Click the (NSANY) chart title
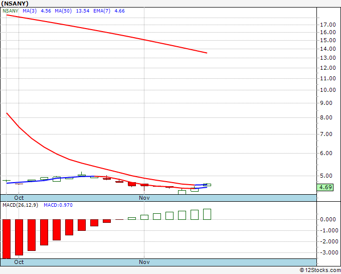The width and height of the screenshot is (341, 274). pos(15,4)
